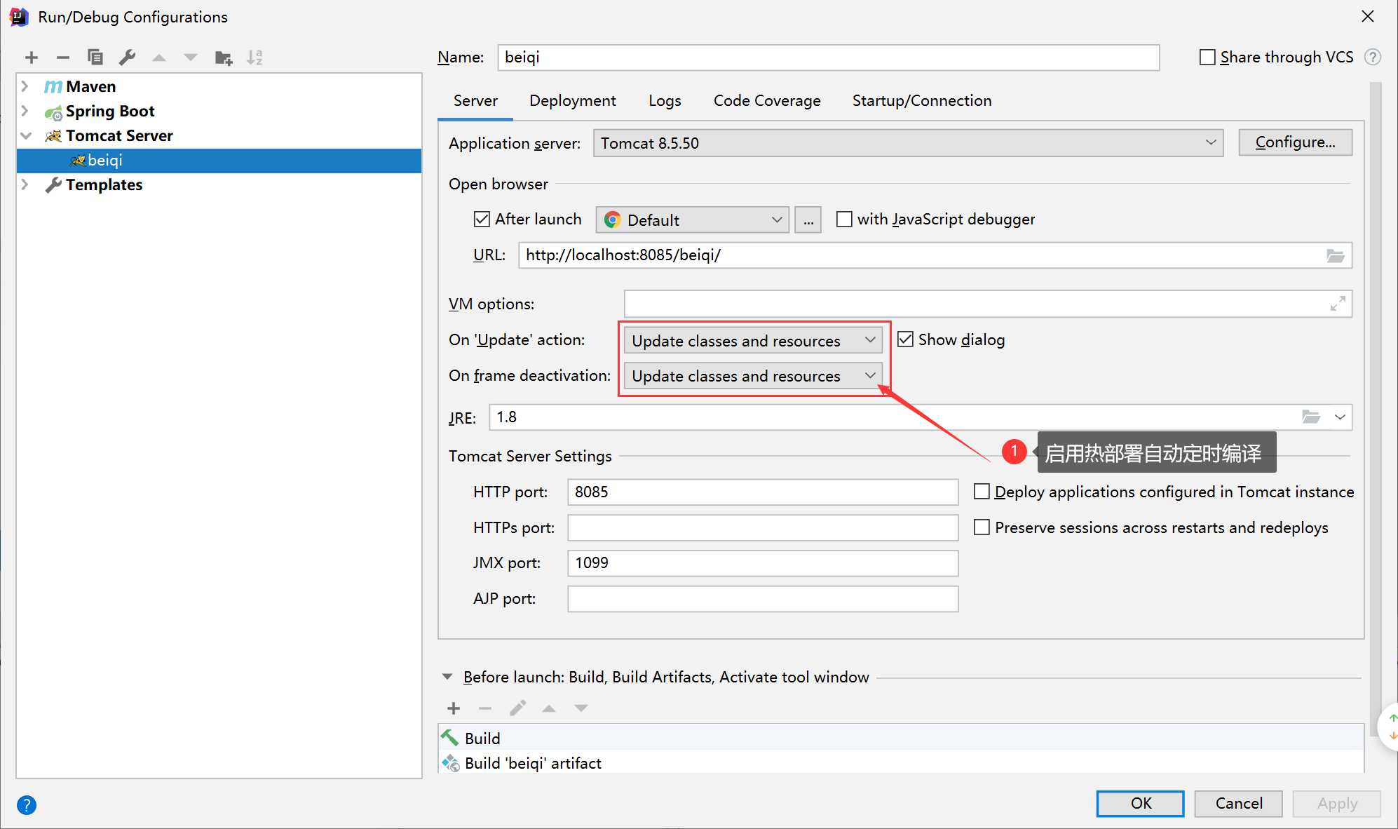The width and height of the screenshot is (1398, 829).
Task: Click the remove configuration icon
Action: point(61,58)
